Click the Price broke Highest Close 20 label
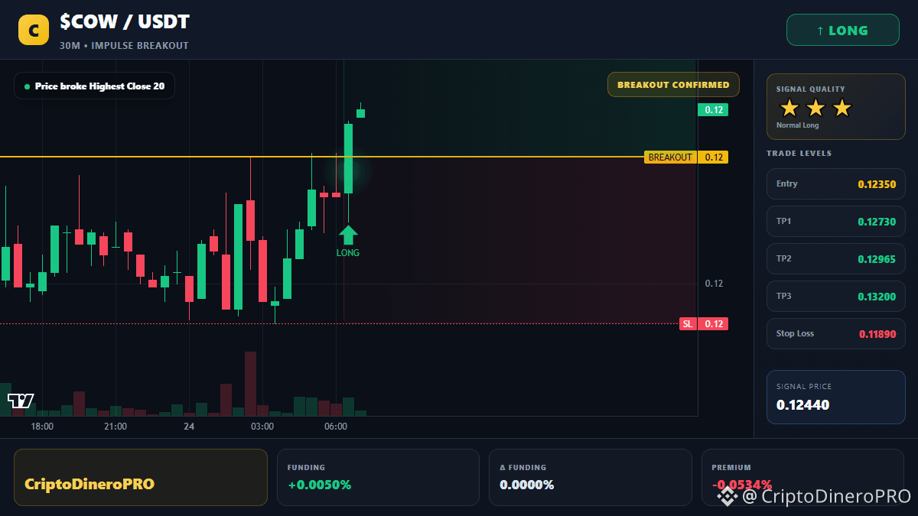This screenshot has height=516, width=918. [x=94, y=86]
